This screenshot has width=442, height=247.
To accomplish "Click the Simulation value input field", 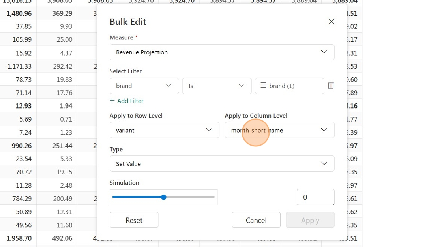I will pos(315,197).
